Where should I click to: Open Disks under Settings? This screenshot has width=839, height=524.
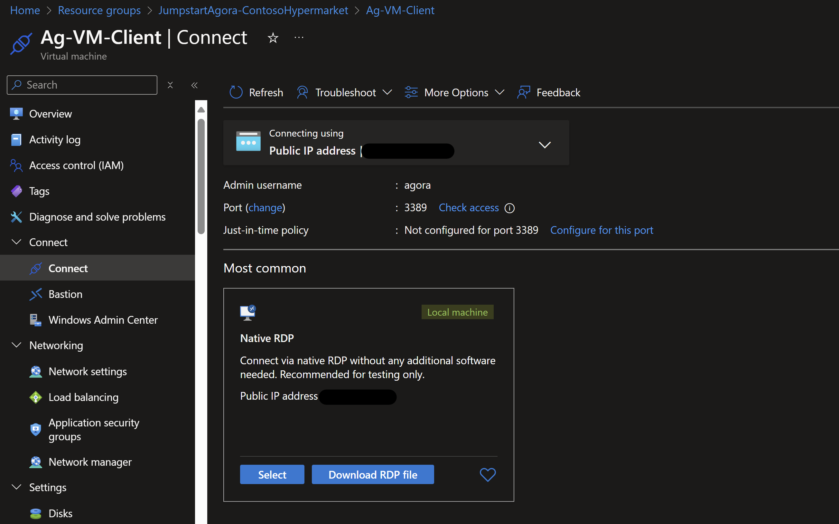(60, 513)
